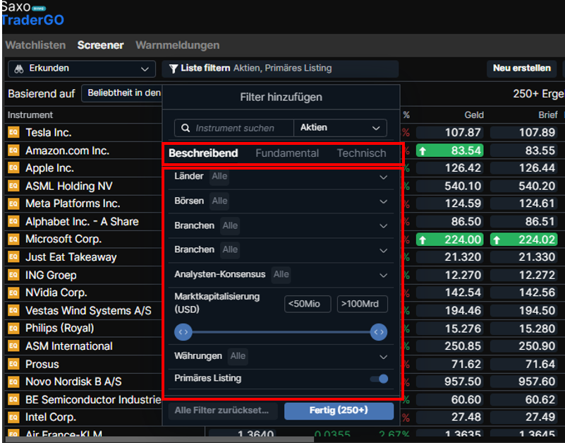The width and height of the screenshot is (565, 443).
Task: Switch to the Fundamental tab
Action: (x=287, y=153)
